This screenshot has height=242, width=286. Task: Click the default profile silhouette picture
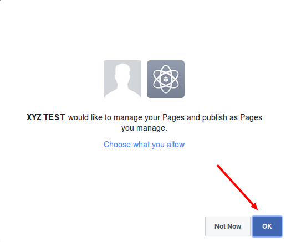pos(122,79)
